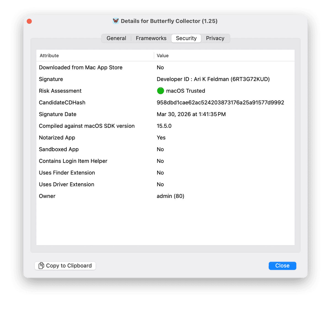Click the Uses Finder Extension row
This screenshot has width=331, height=309.
(x=67, y=173)
